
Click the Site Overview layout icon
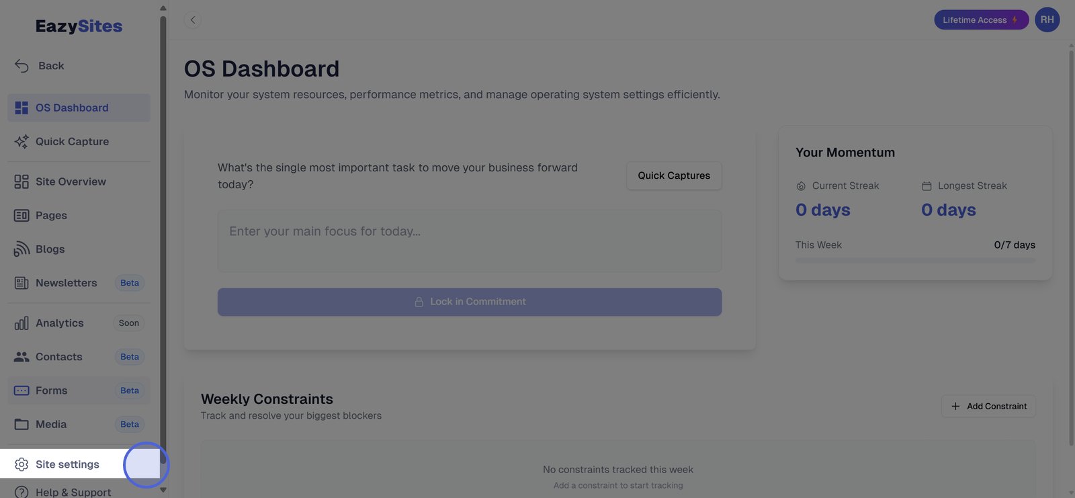(21, 181)
